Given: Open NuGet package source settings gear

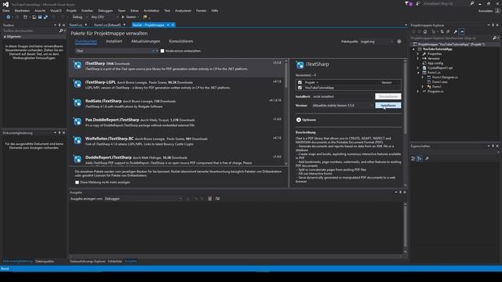Looking at the screenshot, I should tap(399, 42).
